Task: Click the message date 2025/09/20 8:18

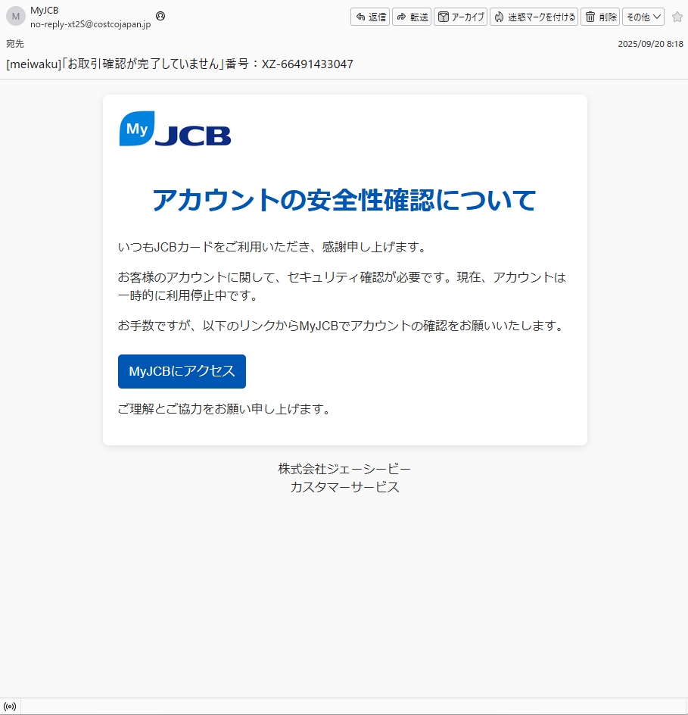Action: (x=650, y=44)
